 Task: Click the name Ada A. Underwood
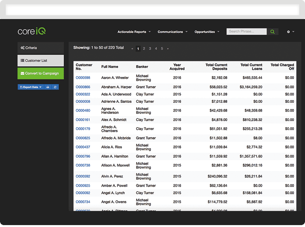pos(116,94)
